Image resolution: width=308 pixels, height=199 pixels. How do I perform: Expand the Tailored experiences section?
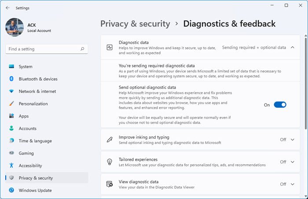(x=293, y=162)
